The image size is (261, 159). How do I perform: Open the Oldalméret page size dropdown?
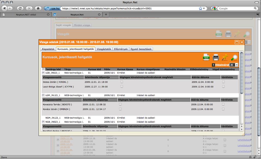click(237, 65)
